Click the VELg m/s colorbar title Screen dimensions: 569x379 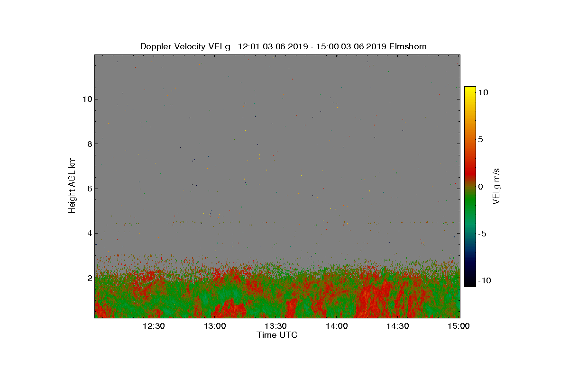tap(496, 186)
